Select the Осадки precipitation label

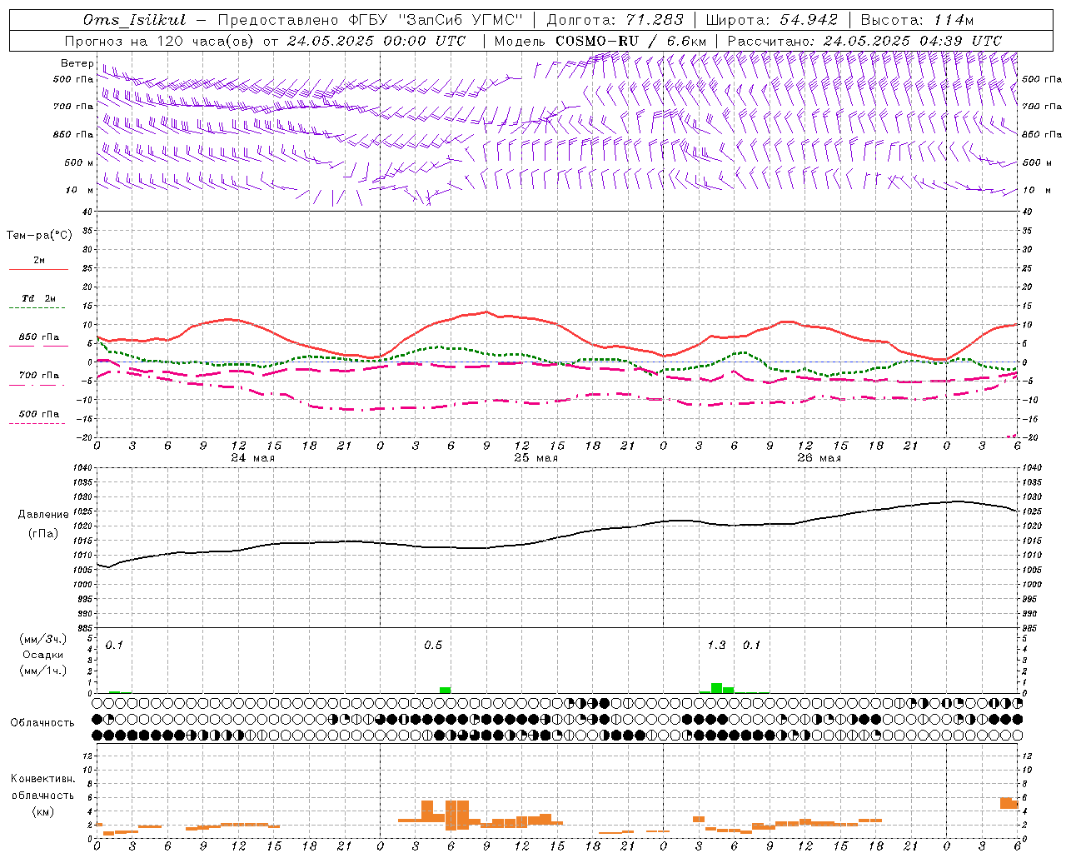click(x=43, y=655)
